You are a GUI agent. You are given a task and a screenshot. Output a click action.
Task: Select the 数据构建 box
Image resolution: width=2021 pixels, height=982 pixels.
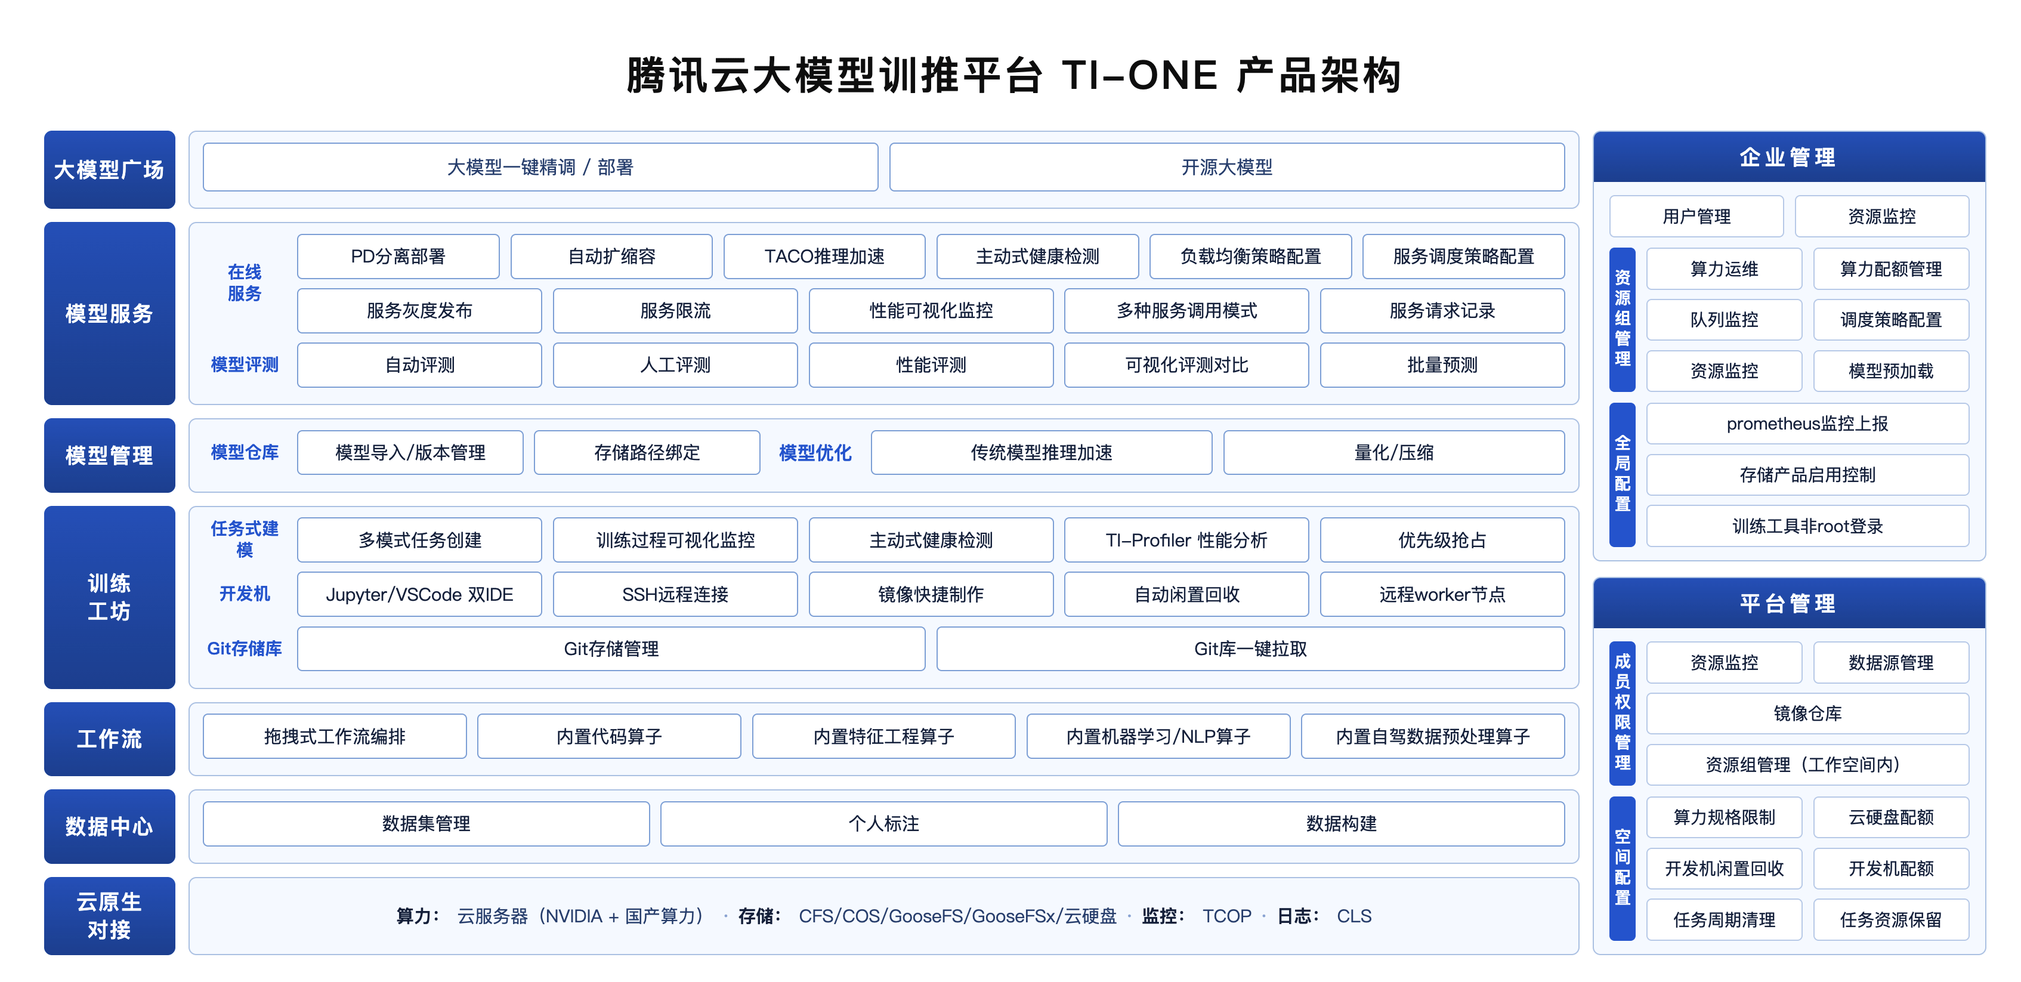1341,823
